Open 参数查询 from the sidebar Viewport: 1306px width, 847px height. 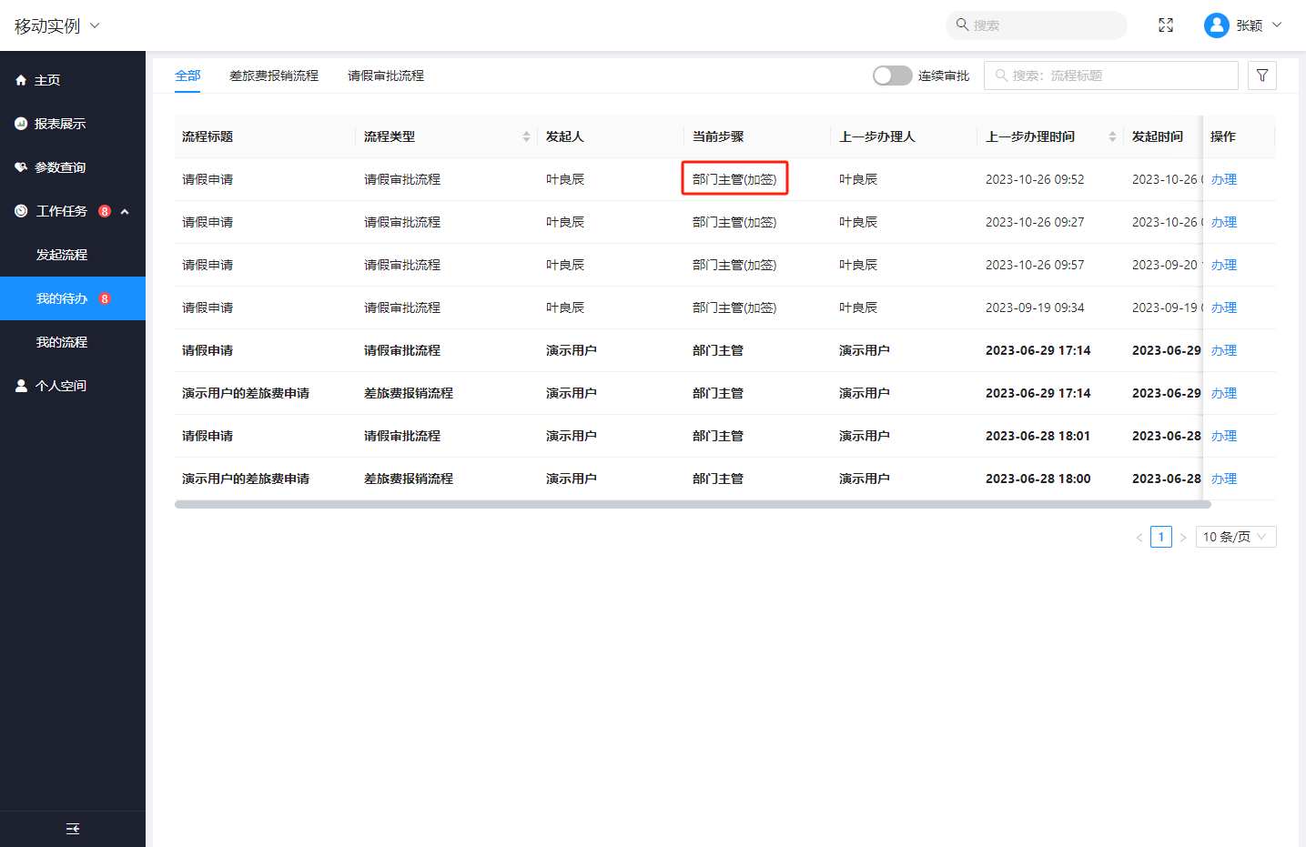[x=60, y=167]
